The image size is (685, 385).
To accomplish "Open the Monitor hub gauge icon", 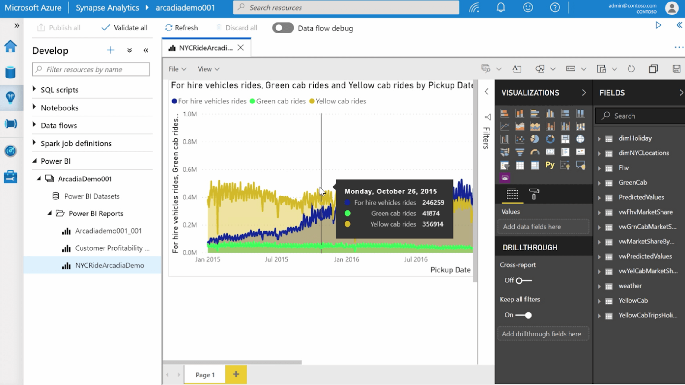I will point(11,151).
